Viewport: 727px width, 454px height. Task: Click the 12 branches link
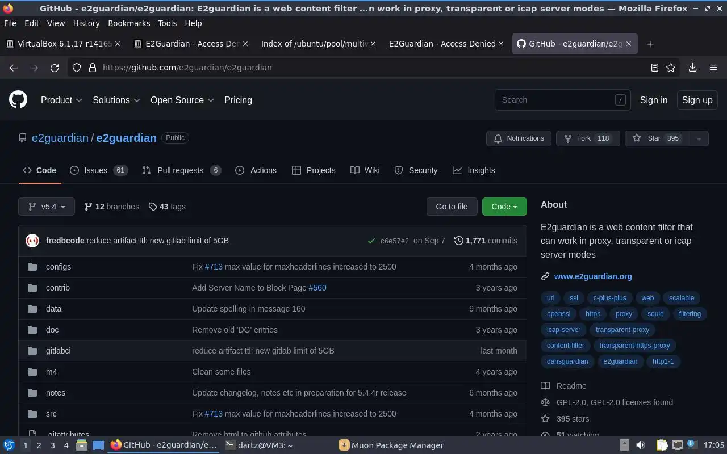(111, 207)
